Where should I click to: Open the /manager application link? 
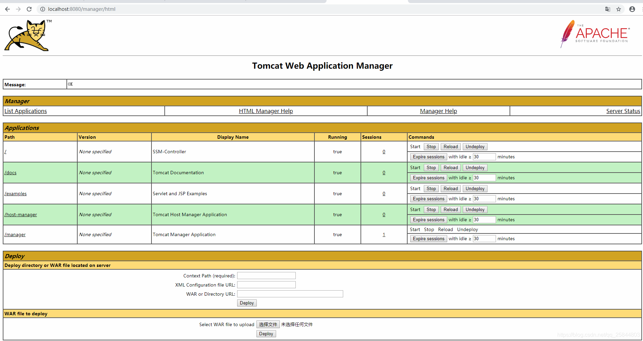[15, 234]
